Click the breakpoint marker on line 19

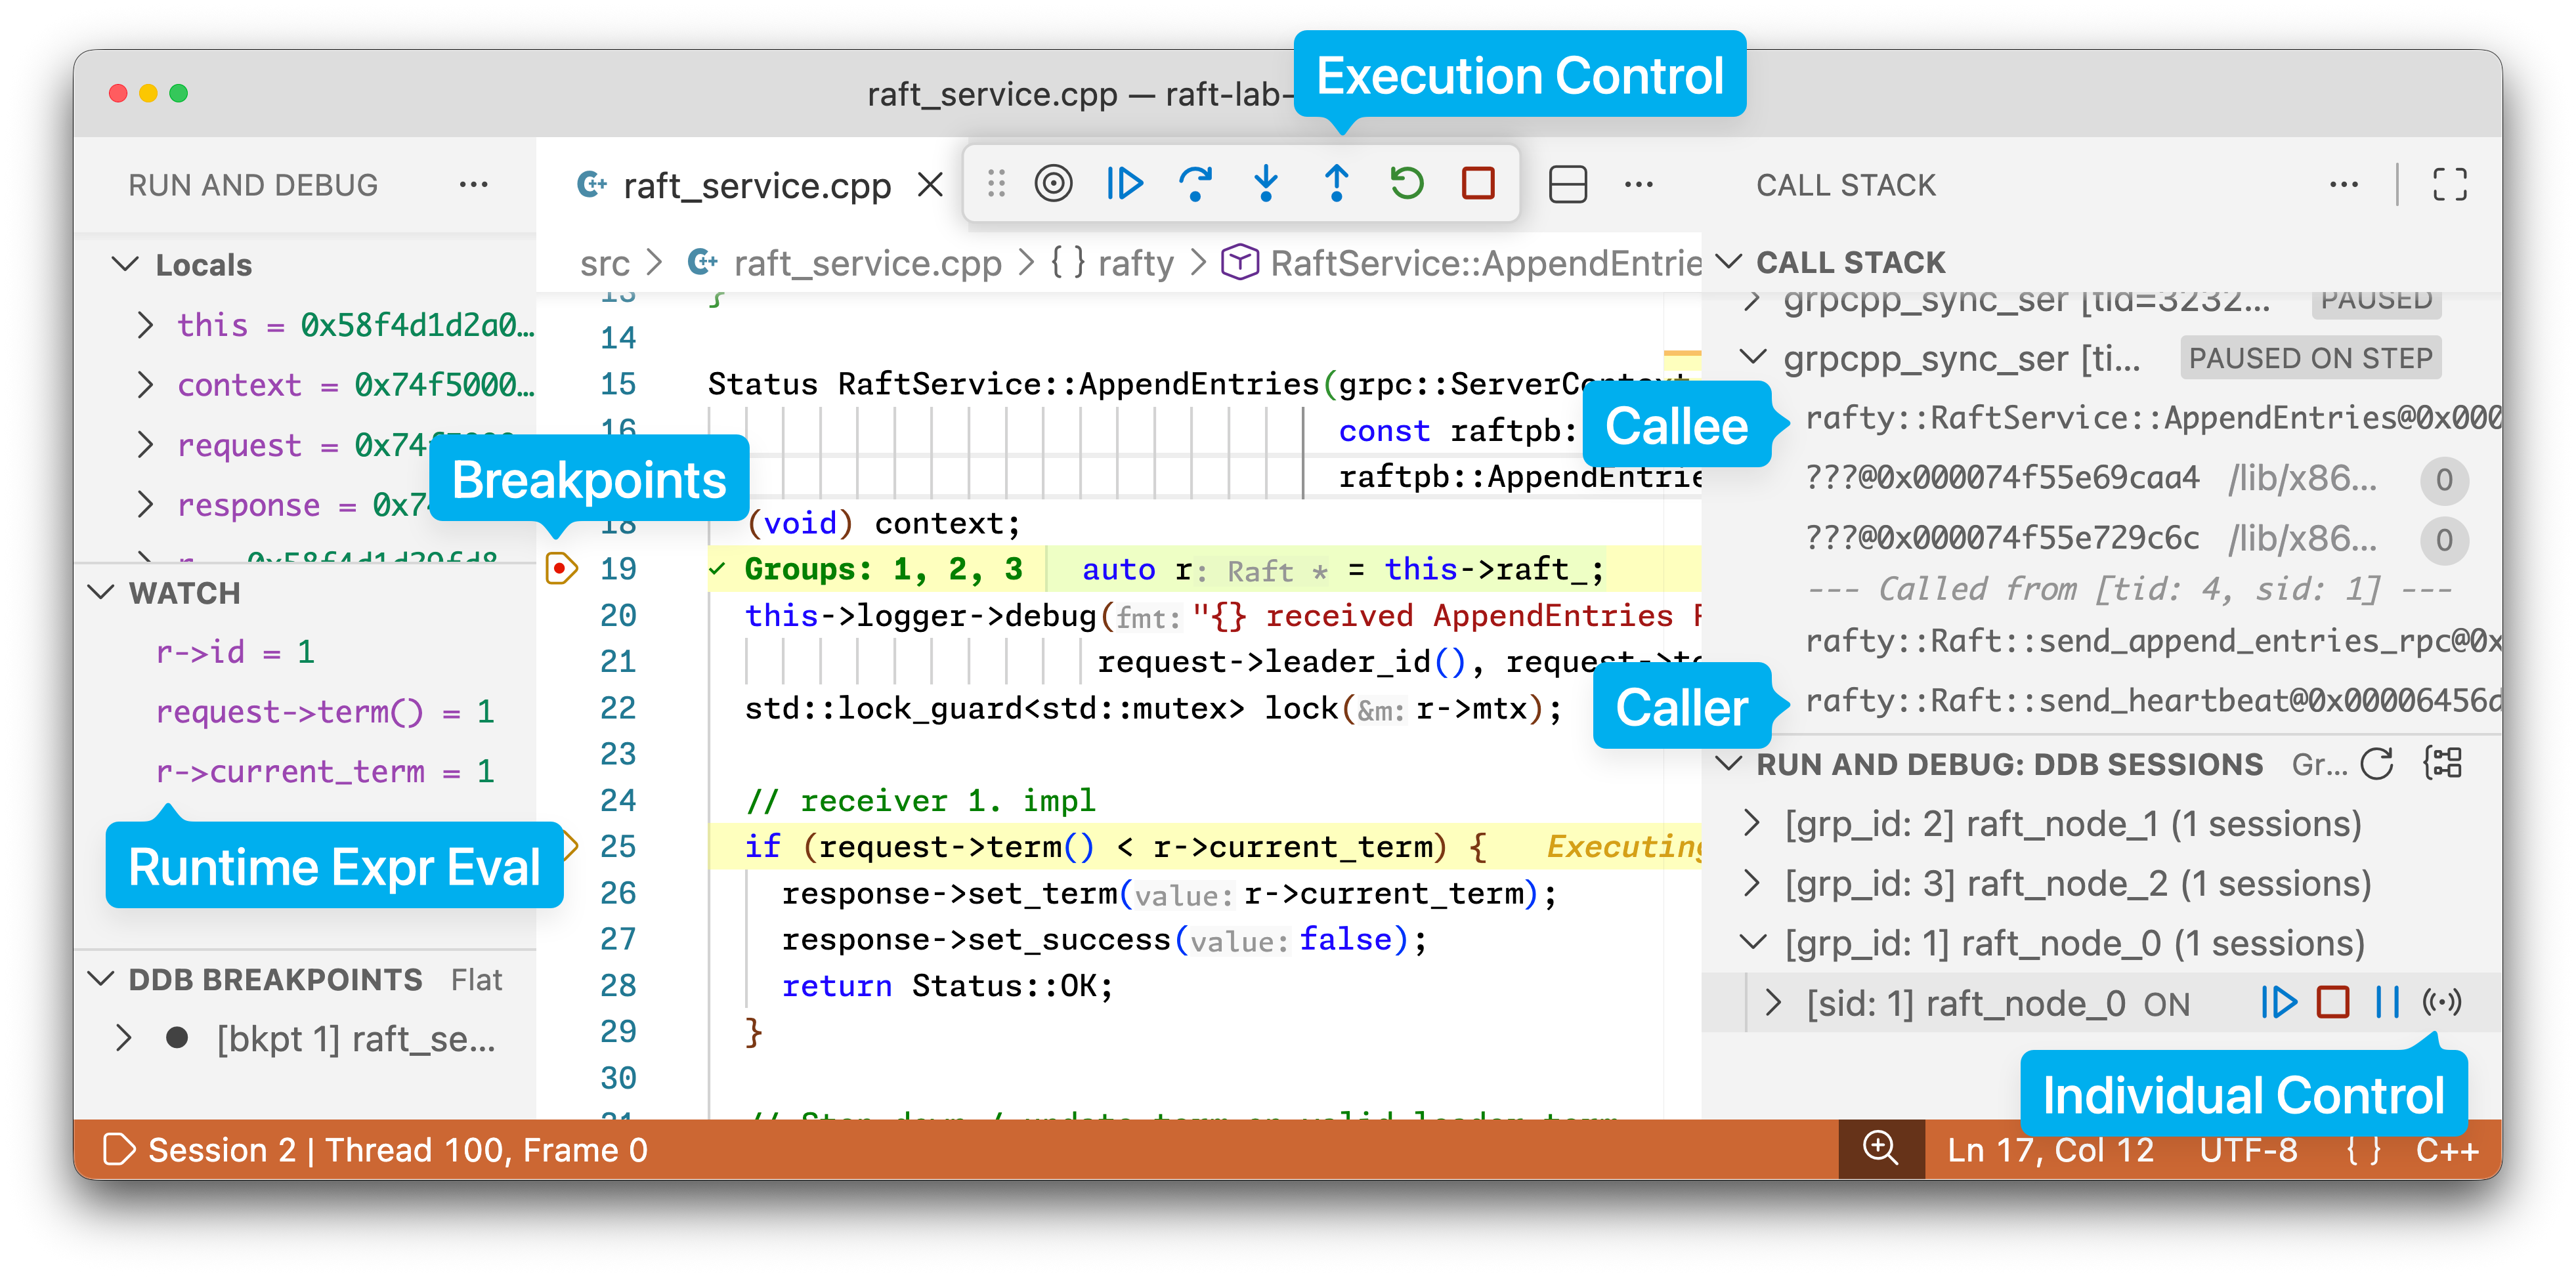coord(561,569)
